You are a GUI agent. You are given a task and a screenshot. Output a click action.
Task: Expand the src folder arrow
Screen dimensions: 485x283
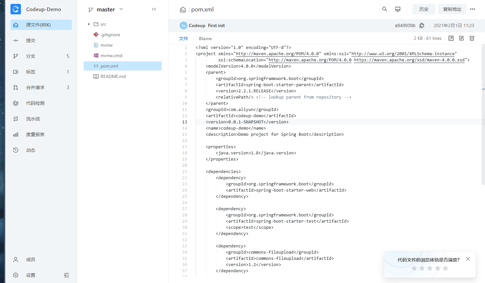coord(89,24)
